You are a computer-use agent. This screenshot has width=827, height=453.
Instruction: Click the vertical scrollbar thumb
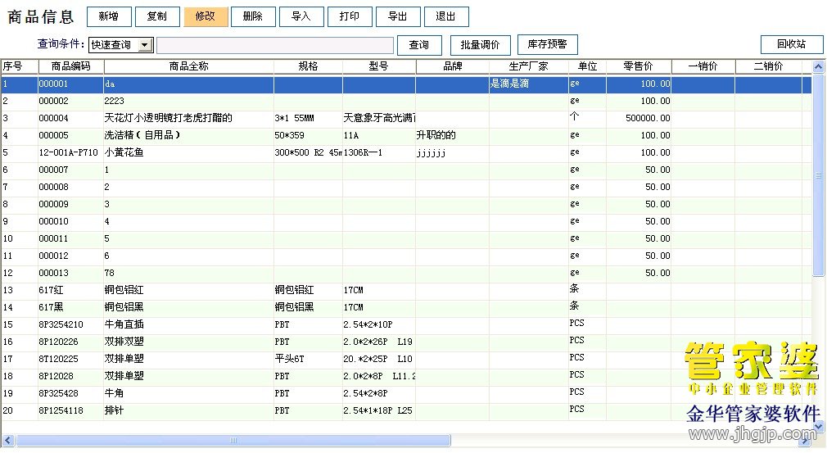pos(819,174)
